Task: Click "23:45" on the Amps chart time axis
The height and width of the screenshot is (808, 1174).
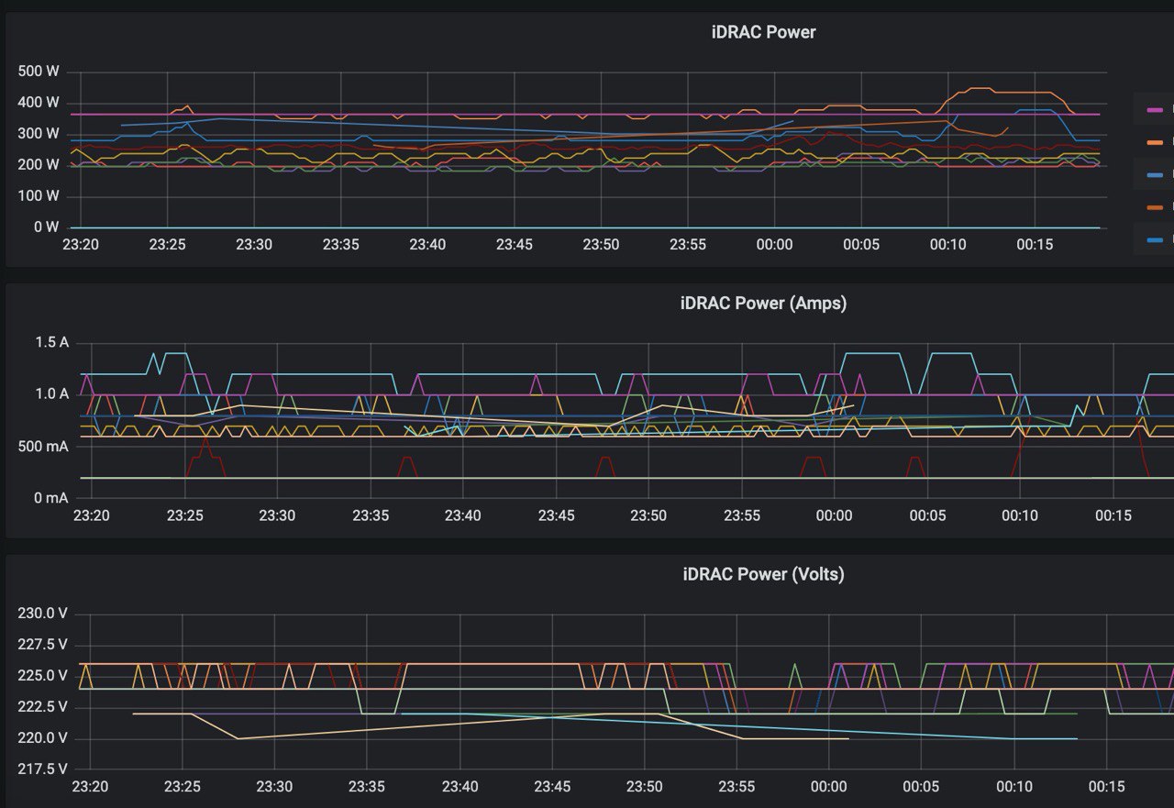Action: [556, 516]
